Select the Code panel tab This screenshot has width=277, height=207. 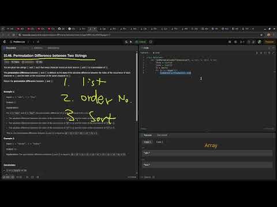click(145, 48)
